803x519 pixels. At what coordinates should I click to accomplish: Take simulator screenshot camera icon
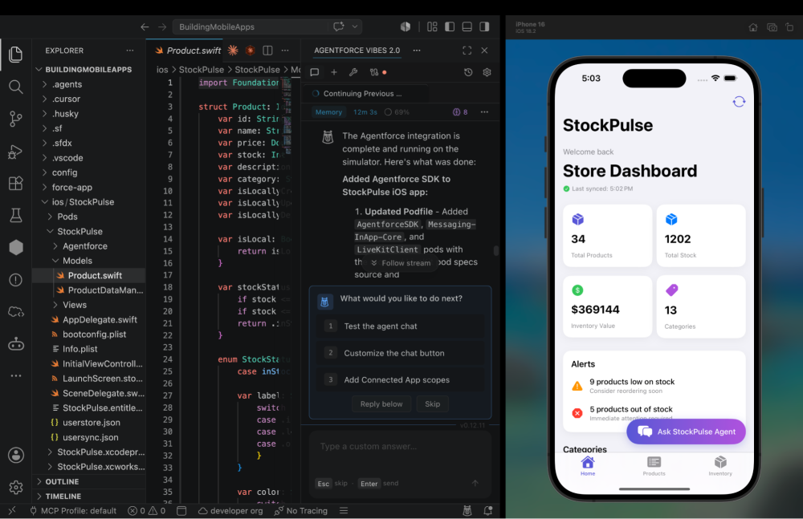[x=772, y=27]
